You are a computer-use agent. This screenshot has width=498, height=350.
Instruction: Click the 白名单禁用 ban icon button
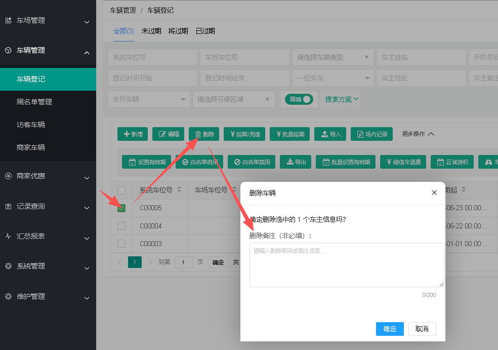point(252,162)
